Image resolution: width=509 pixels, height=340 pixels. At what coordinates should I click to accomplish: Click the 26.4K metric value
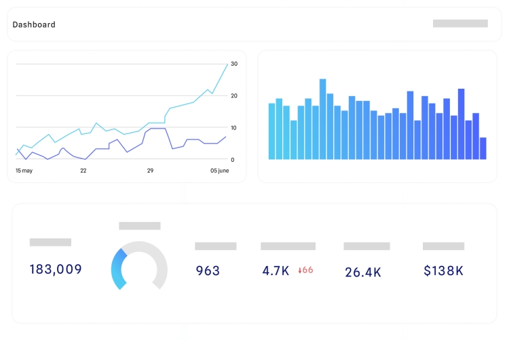click(x=362, y=272)
